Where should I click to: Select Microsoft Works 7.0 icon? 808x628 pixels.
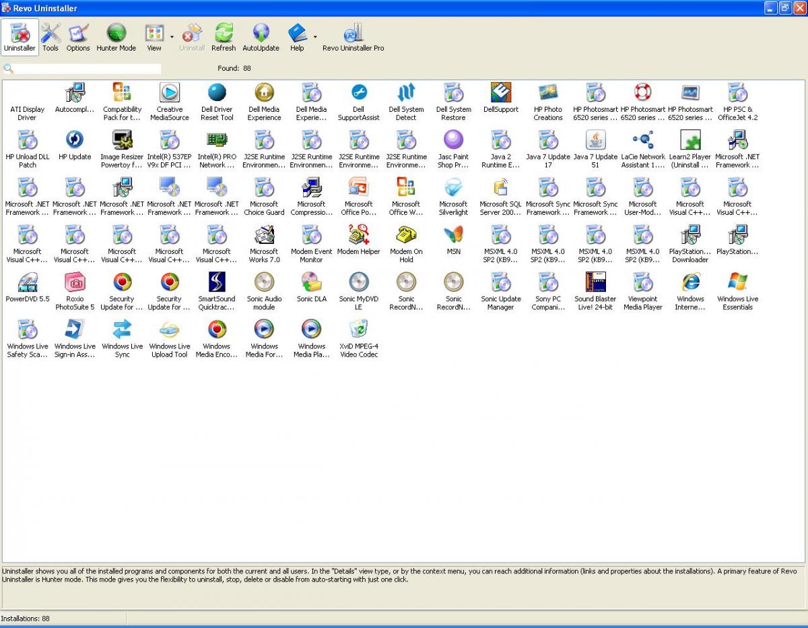[x=264, y=234]
